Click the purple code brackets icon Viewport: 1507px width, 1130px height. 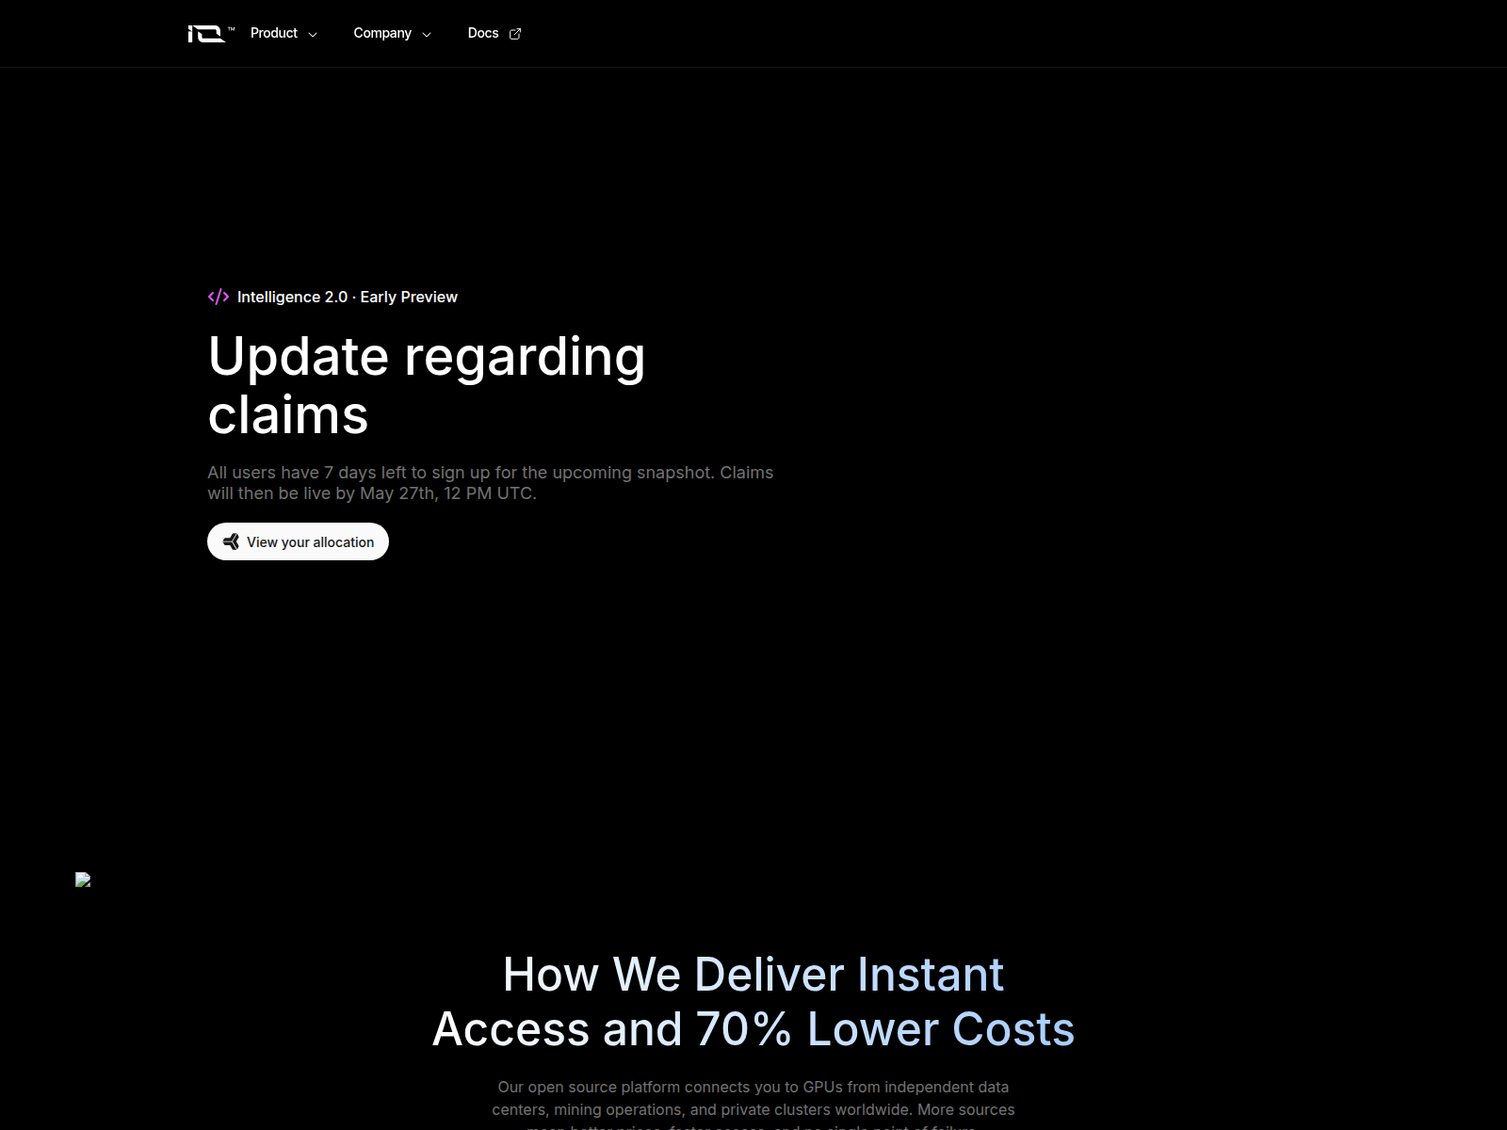pyautogui.click(x=219, y=297)
